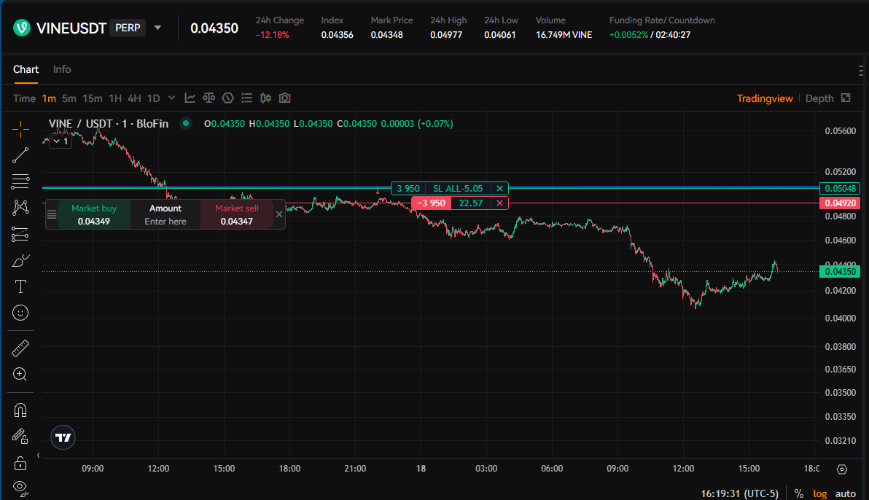The width and height of the screenshot is (869, 500).
Task: Open the forecasting and measurement tools
Action: [x=20, y=234]
